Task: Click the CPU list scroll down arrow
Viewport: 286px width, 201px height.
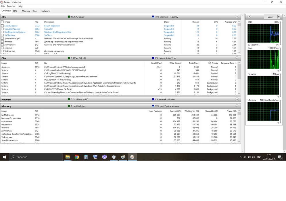Action: pos(239,52)
